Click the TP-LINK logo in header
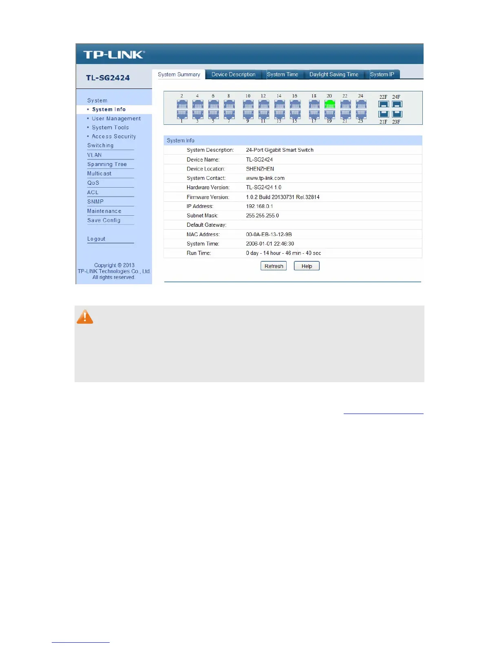Image resolution: width=499 pixels, height=646 pixels. click(114, 55)
